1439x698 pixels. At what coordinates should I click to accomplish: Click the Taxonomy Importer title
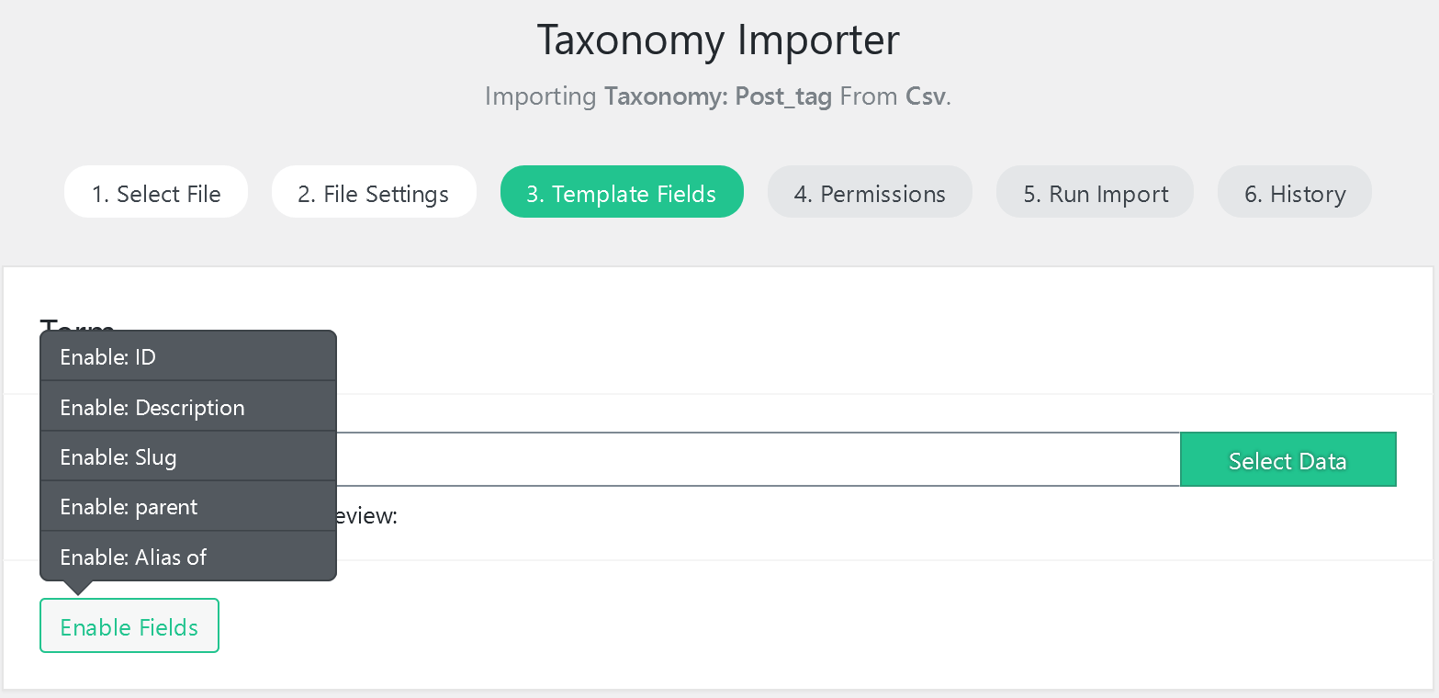(x=717, y=39)
